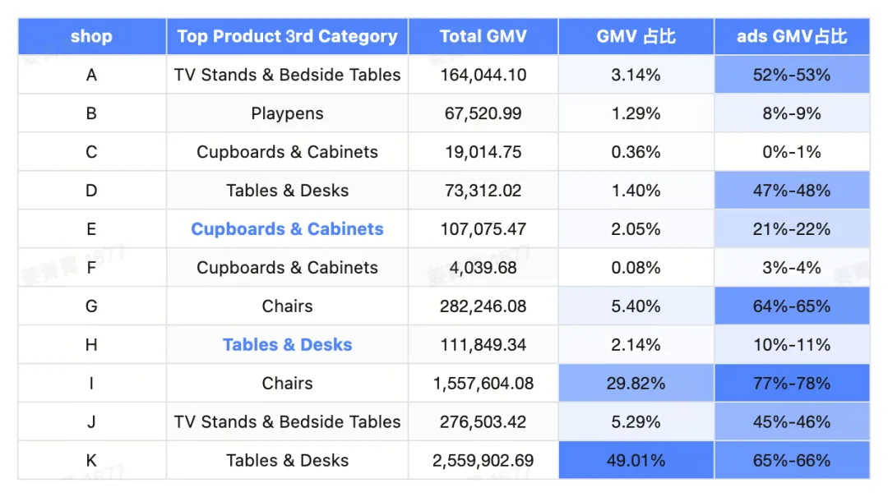Image resolution: width=888 pixels, height=497 pixels.
Task: Select shop 'A' row label
Action: (92, 75)
